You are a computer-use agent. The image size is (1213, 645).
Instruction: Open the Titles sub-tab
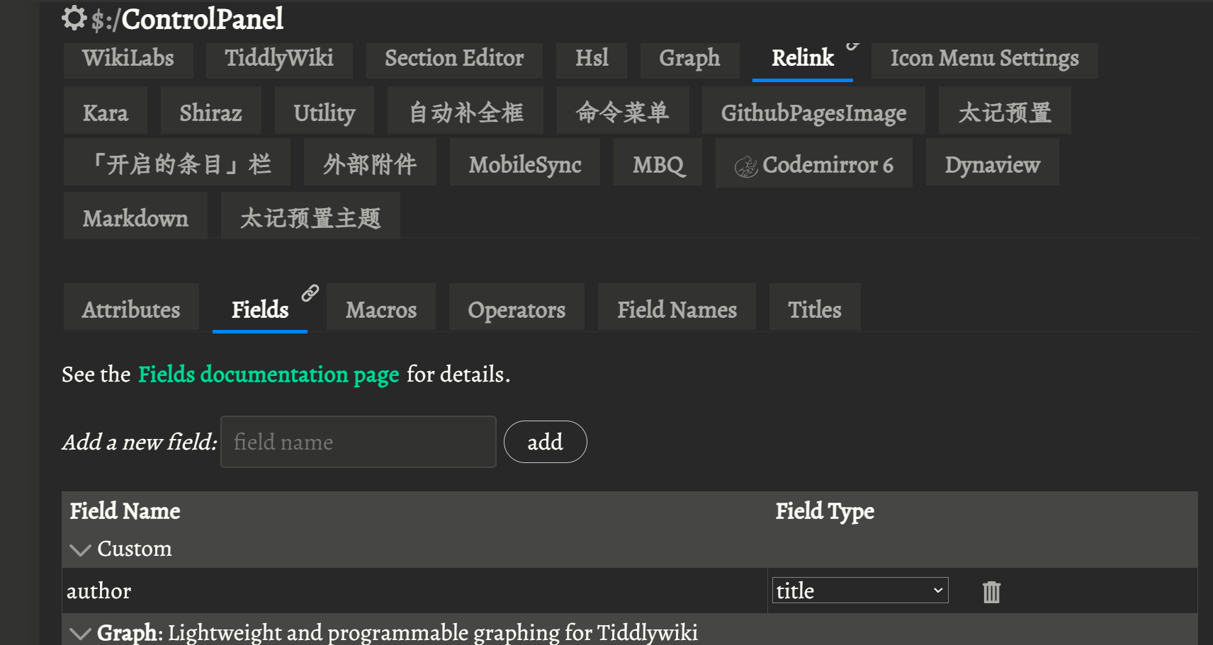(815, 308)
